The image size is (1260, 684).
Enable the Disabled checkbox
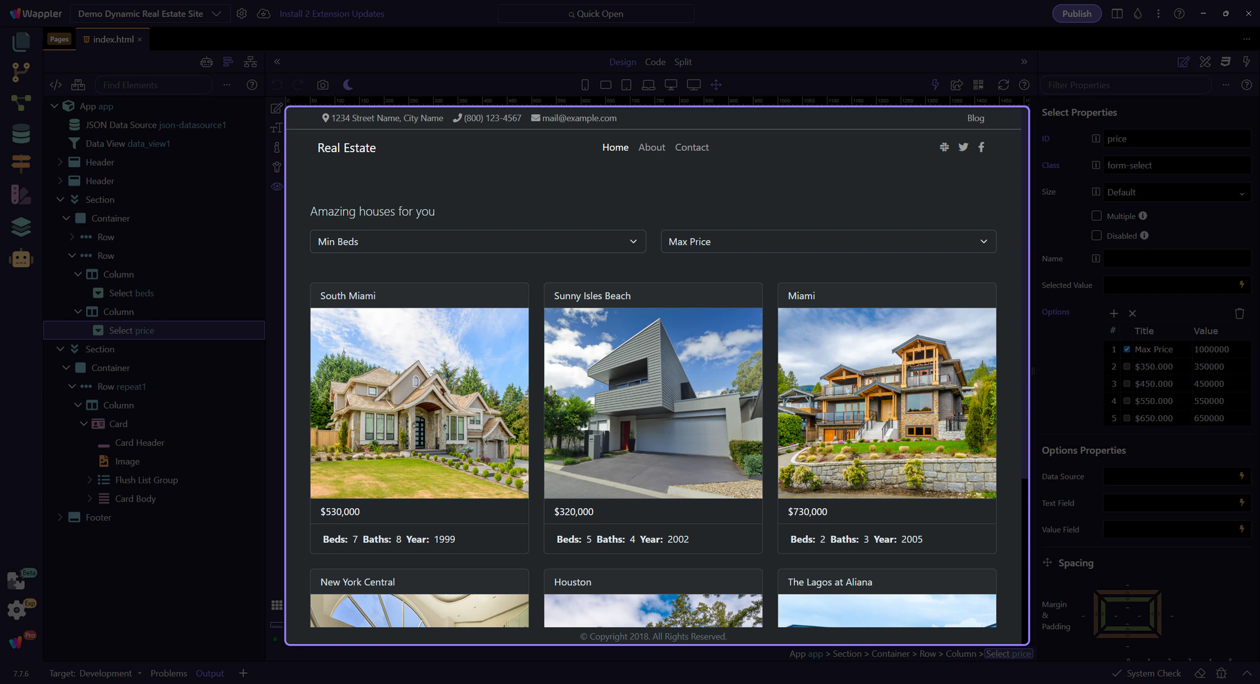[1096, 235]
